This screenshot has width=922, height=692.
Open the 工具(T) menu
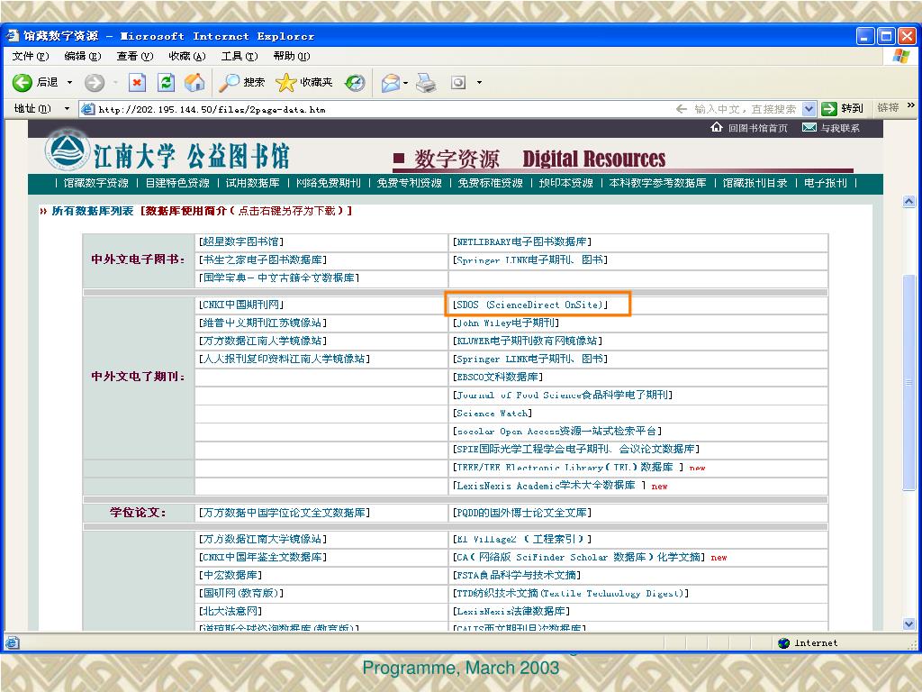click(240, 57)
